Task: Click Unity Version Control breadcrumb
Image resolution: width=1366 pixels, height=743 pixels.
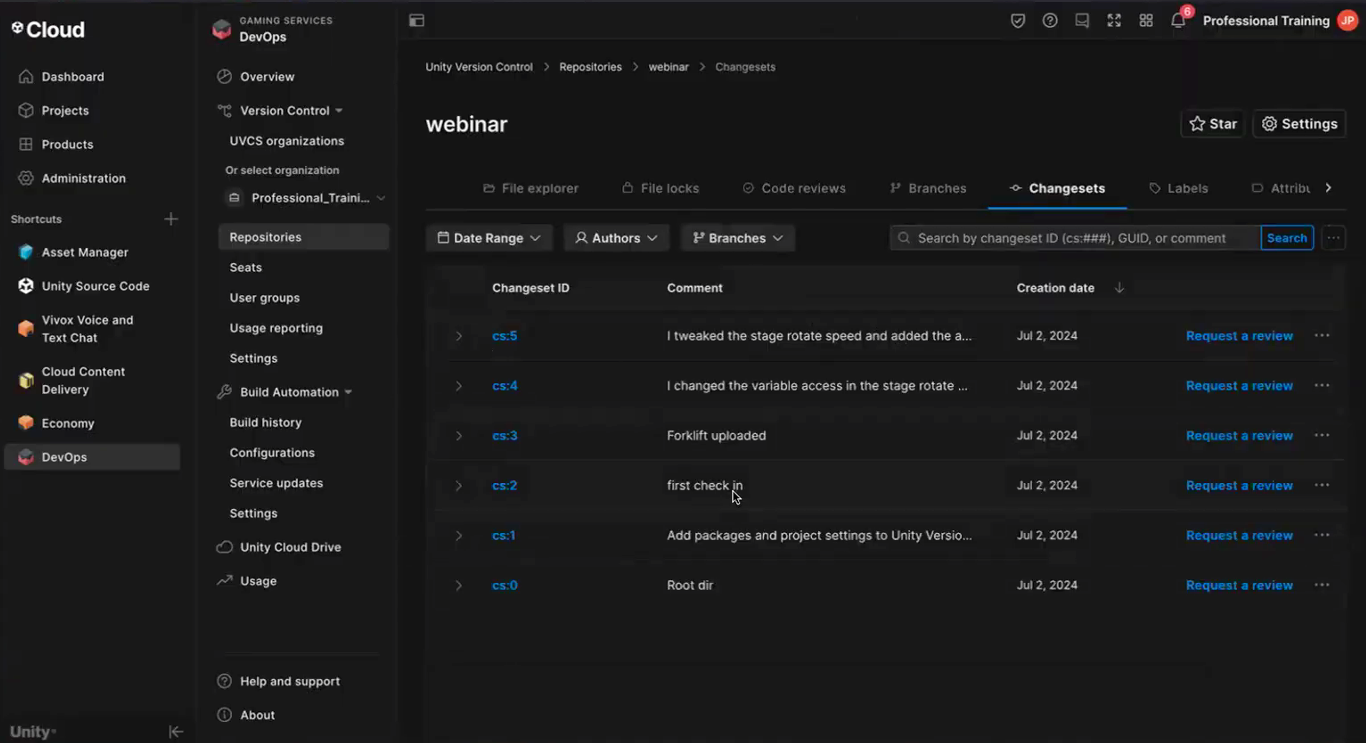Action: coord(479,67)
